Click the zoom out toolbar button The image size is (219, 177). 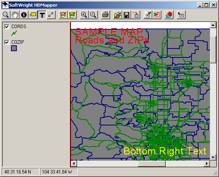(x=93, y=15)
